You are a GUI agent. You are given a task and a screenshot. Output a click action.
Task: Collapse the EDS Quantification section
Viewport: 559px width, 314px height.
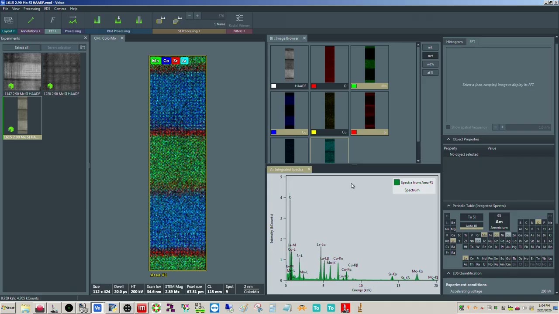pos(449,273)
